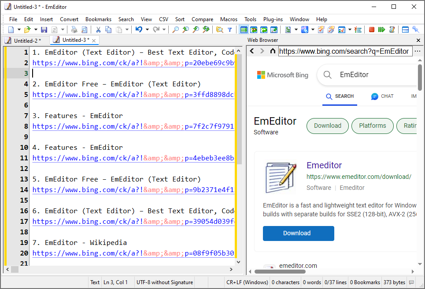Open the Bookmarks menu

[98, 19]
